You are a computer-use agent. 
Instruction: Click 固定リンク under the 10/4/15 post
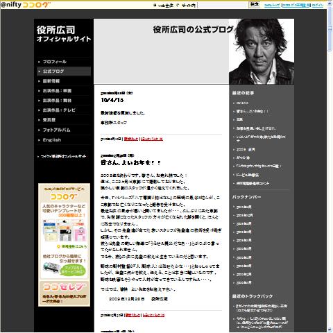tap(131, 139)
